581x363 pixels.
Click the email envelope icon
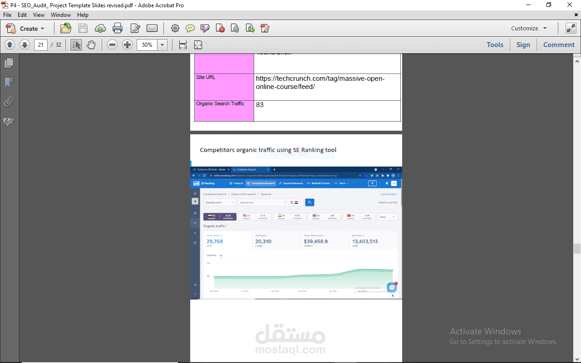pyautogui.click(x=152, y=29)
